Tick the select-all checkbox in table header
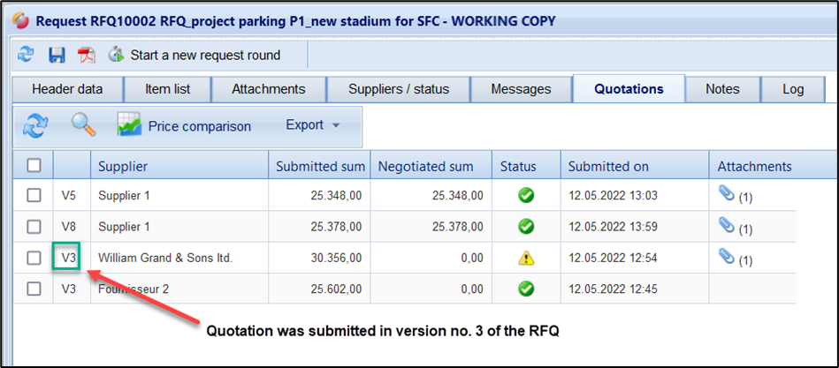 point(34,165)
